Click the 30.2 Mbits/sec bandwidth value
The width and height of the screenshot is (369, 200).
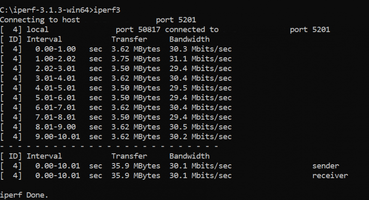(200, 137)
